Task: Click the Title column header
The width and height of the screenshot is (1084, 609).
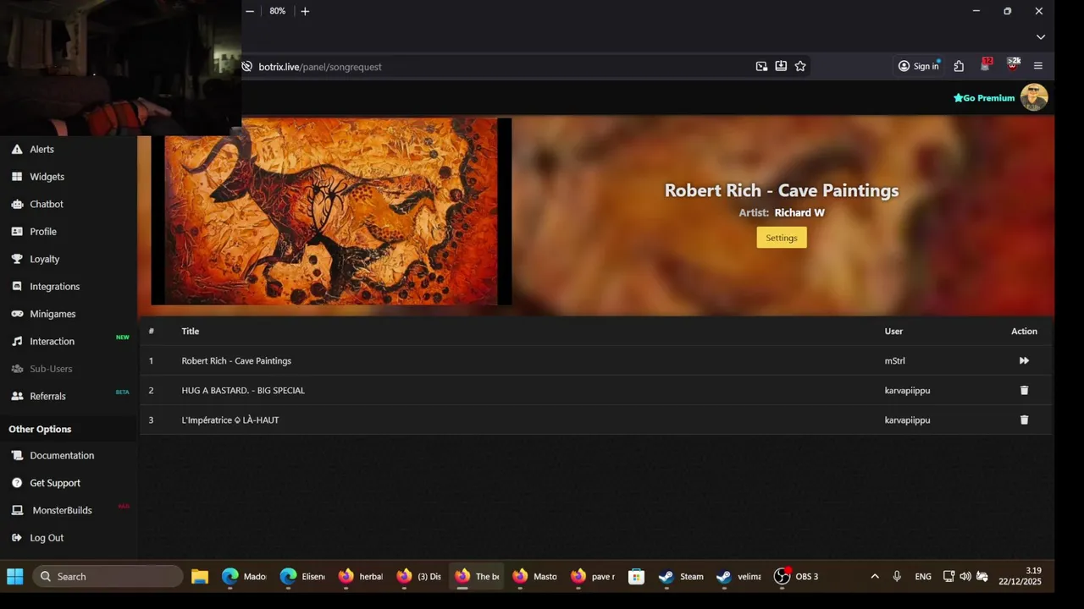Action: [x=191, y=332]
